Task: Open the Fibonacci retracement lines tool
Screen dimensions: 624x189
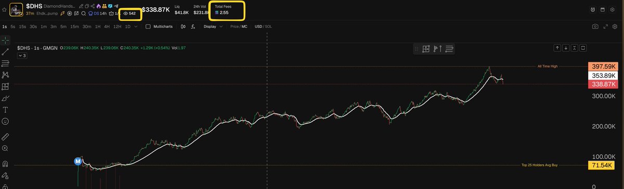Action: click(x=5, y=63)
